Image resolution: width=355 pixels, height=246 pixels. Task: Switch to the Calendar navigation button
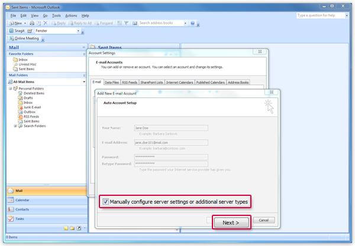click(46, 200)
